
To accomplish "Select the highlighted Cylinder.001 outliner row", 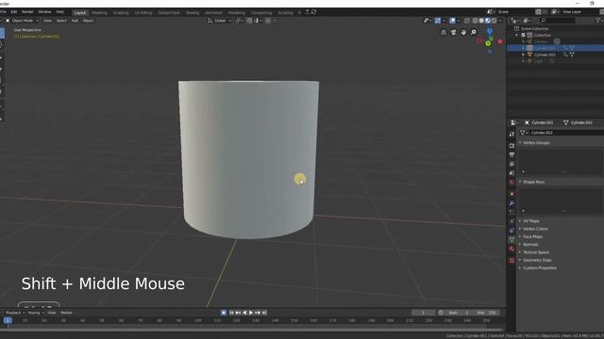I will [x=555, y=48].
